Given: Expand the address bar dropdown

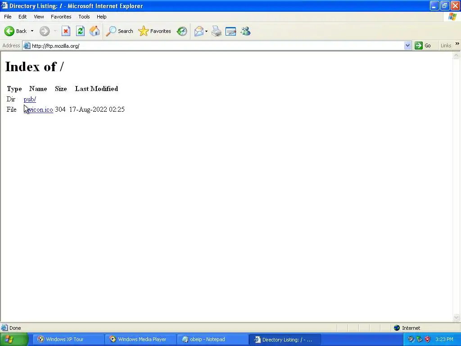Looking at the screenshot, I should pyautogui.click(x=407, y=46).
